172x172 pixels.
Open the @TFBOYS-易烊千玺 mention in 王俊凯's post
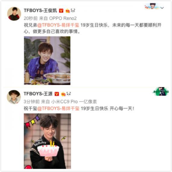click(x=58, y=25)
